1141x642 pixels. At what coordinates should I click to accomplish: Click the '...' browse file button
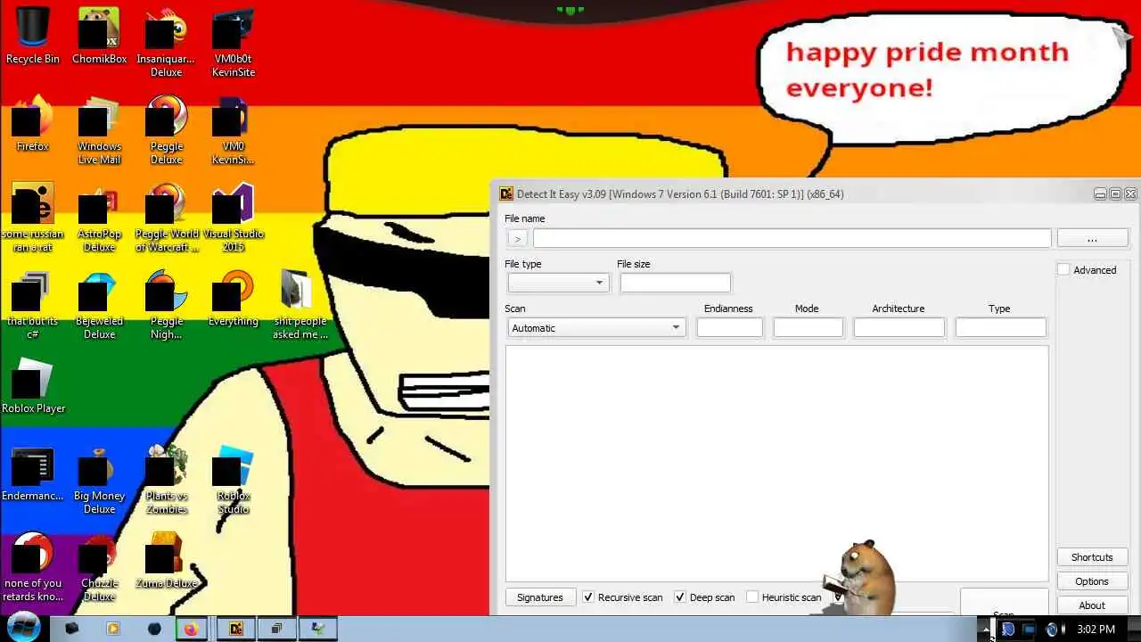1092,238
